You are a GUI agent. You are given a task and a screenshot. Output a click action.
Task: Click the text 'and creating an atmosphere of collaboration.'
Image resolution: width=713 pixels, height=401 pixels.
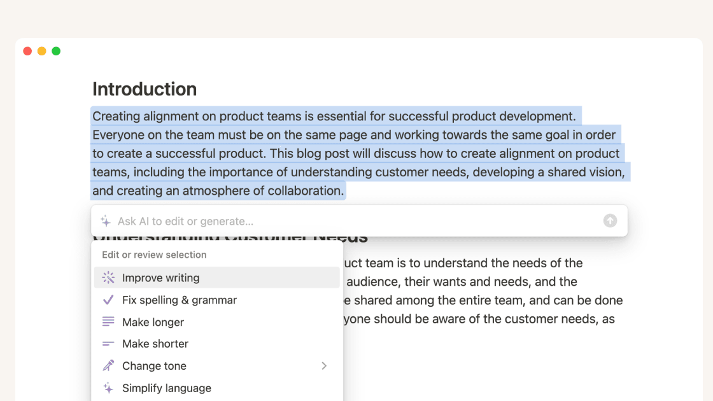[x=218, y=190]
